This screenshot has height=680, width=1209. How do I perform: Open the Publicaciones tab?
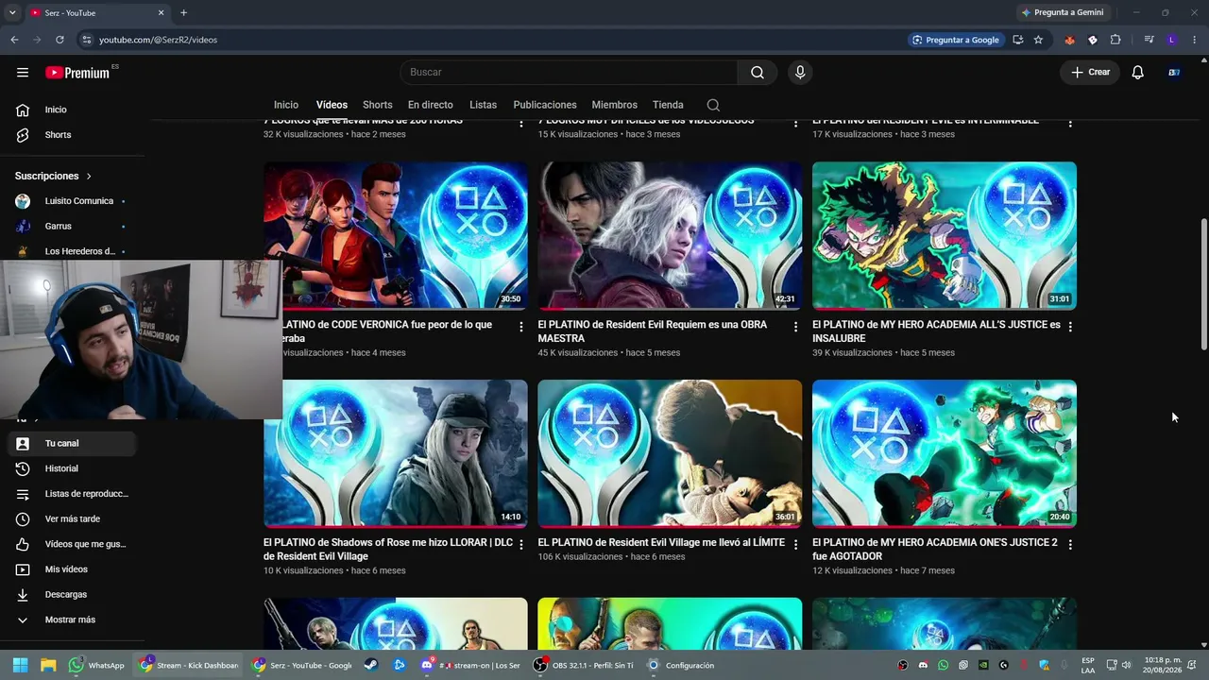(x=545, y=105)
